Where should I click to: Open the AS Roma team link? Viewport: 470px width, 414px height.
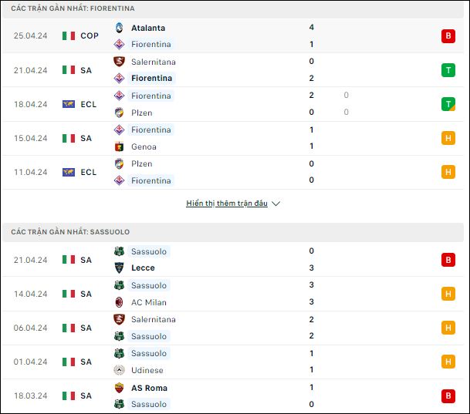coord(149,388)
